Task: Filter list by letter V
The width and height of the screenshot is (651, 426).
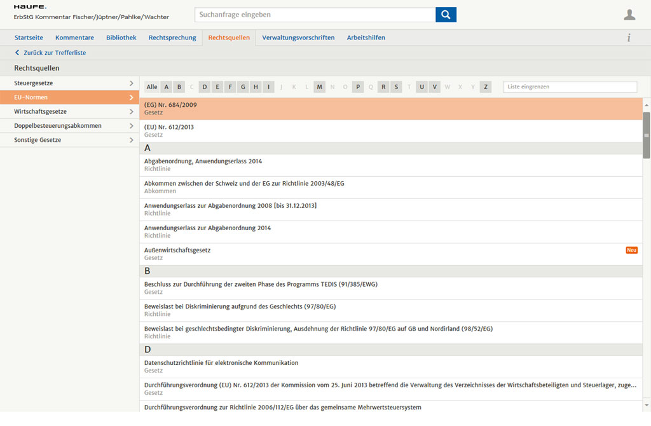Action: [435, 86]
